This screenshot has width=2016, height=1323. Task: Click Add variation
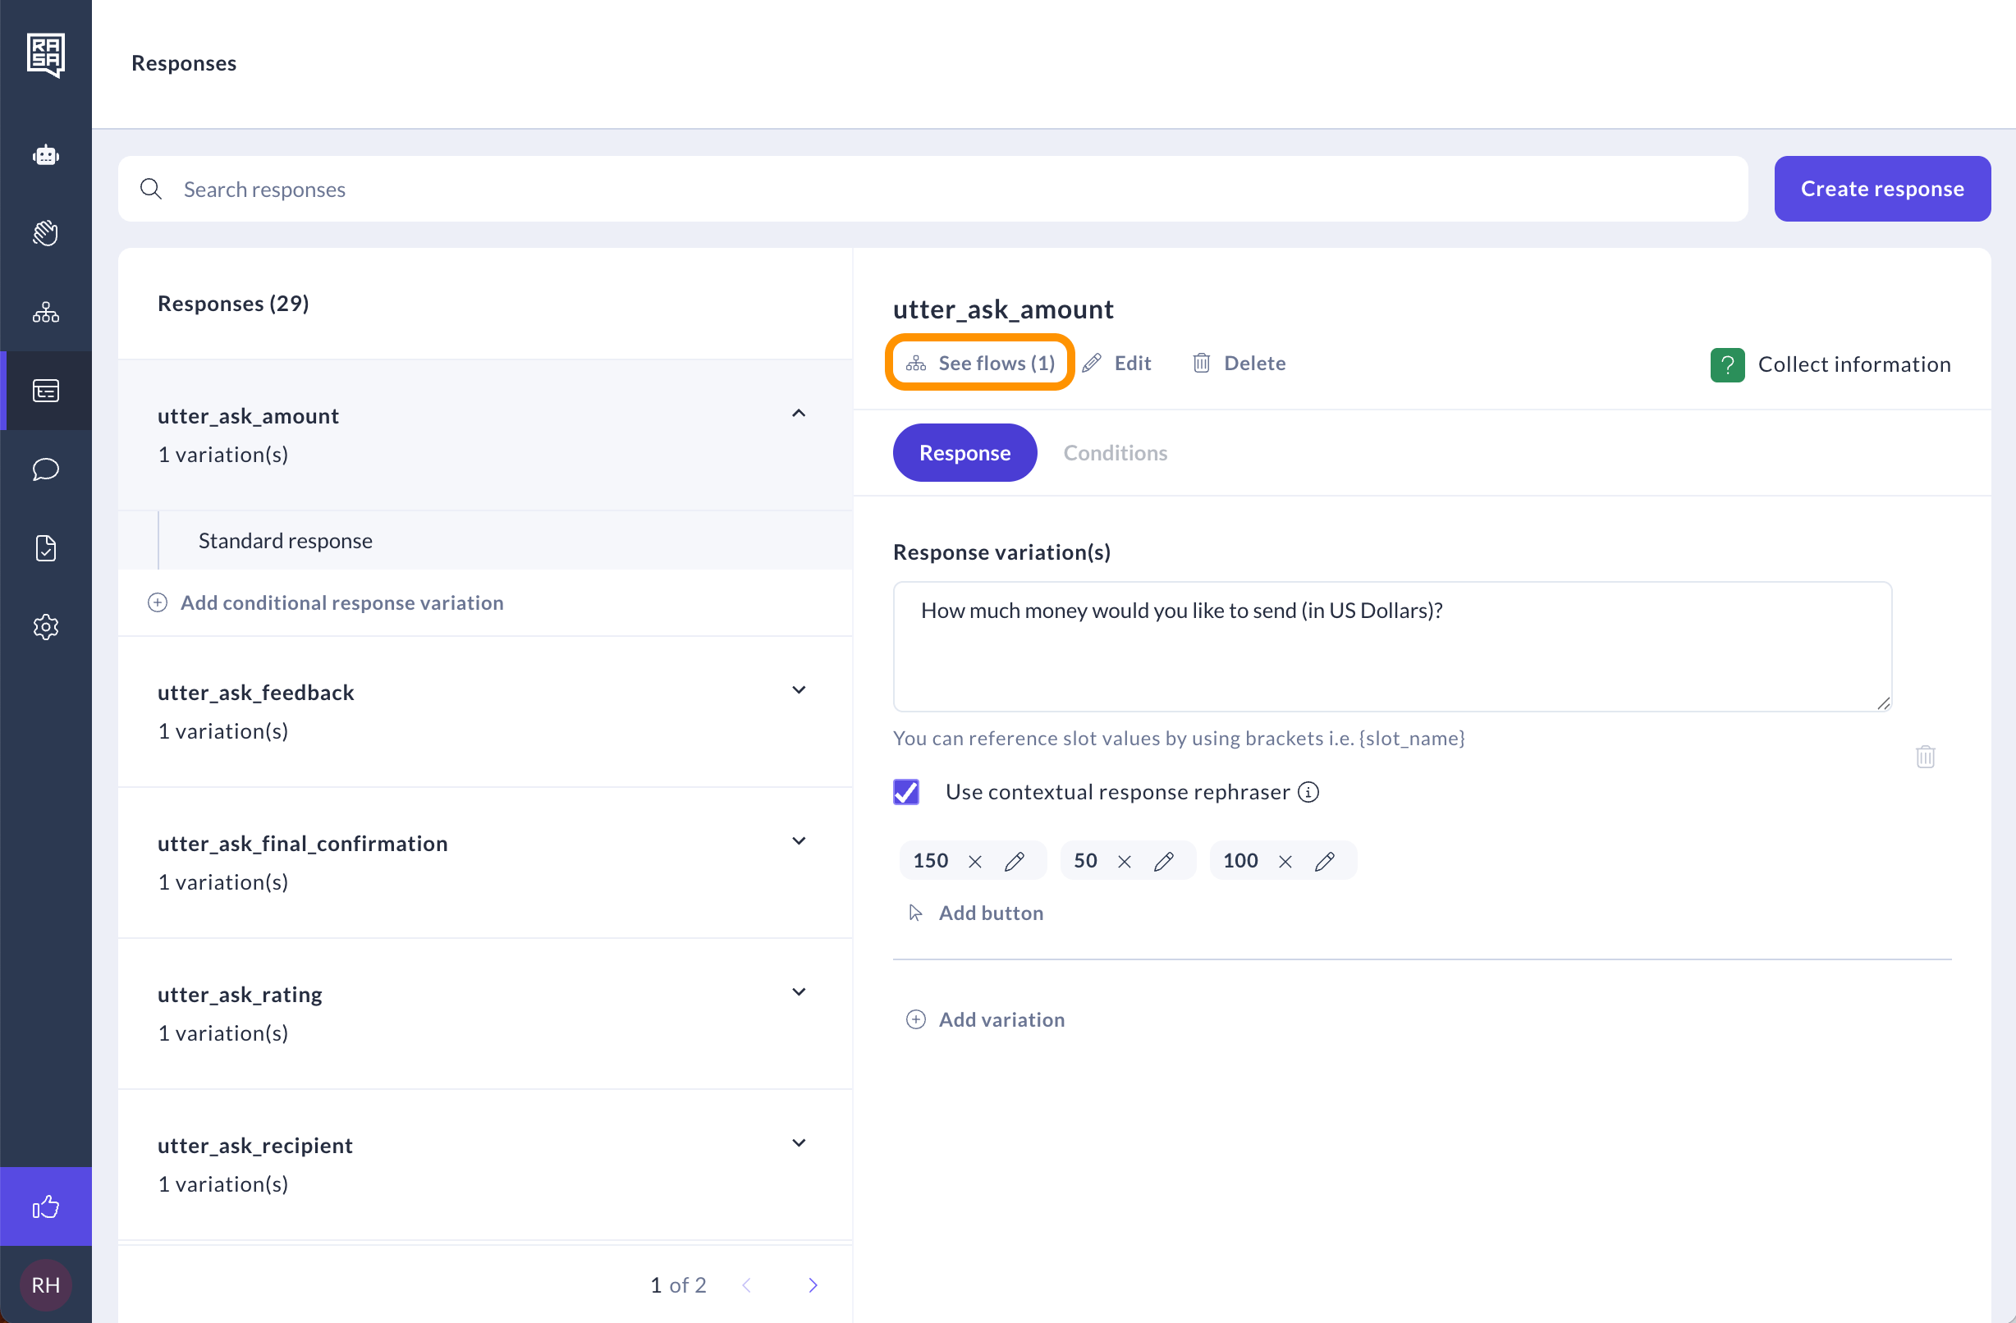[985, 1020]
